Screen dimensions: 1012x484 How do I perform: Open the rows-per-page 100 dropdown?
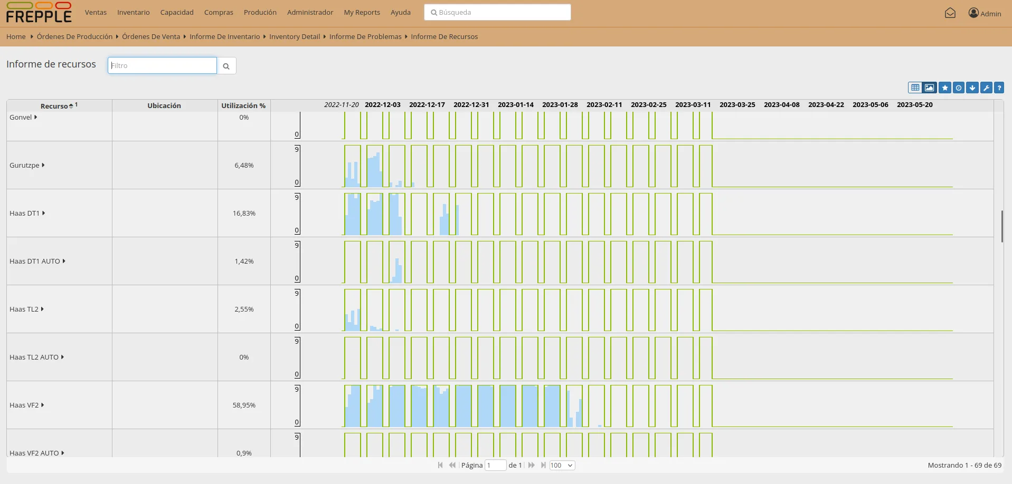click(x=562, y=465)
